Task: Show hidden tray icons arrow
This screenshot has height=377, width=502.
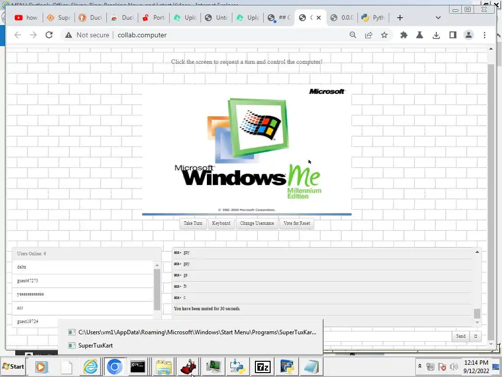Action: pyautogui.click(x=420, y=366)
